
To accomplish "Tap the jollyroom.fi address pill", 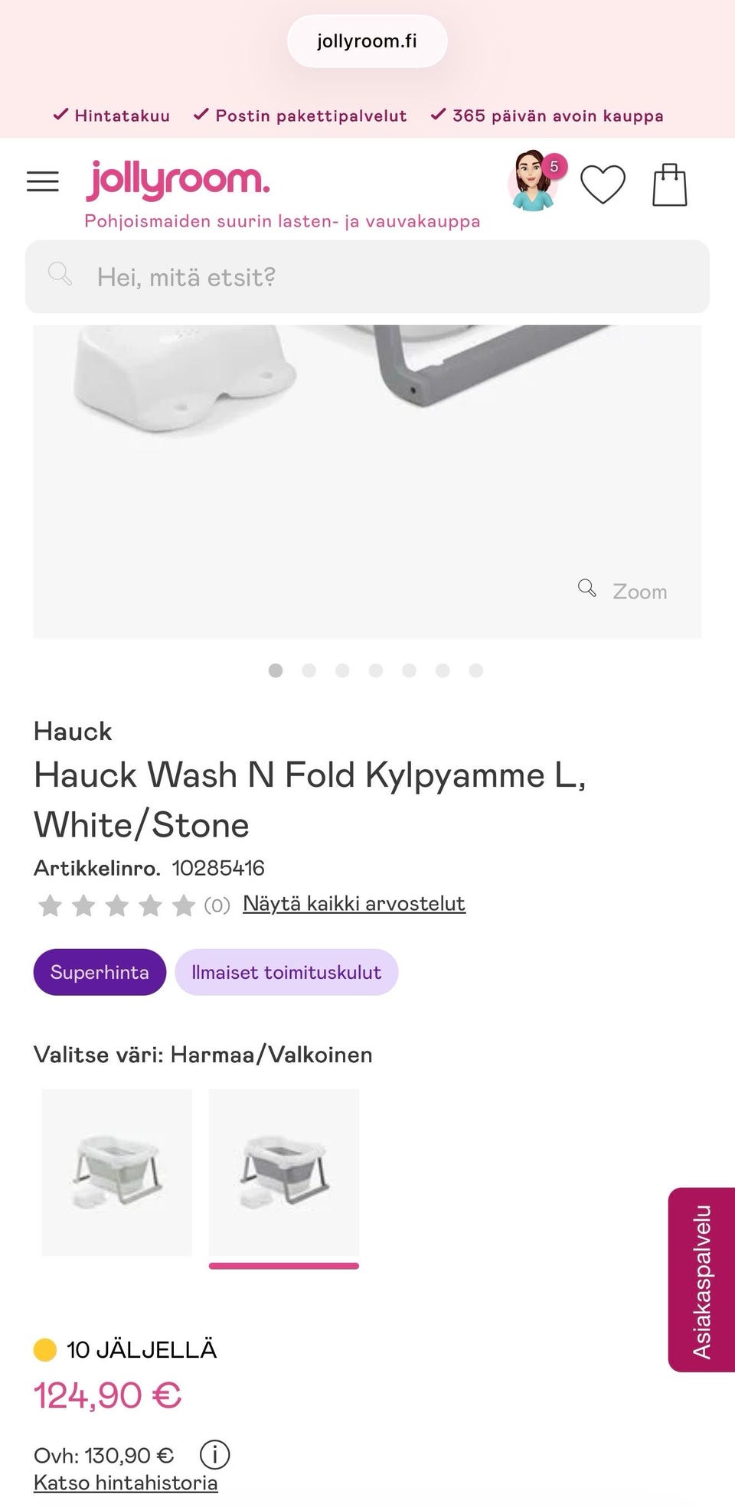I will (x=367, y=41).
